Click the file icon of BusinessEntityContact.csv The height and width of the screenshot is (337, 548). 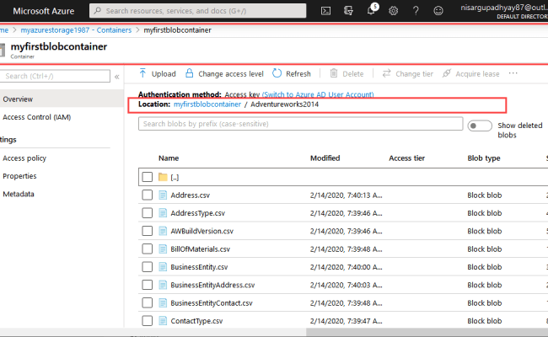click(163, 302)
